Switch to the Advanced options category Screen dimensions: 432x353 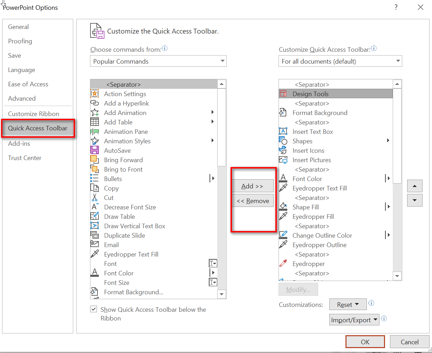22,99
